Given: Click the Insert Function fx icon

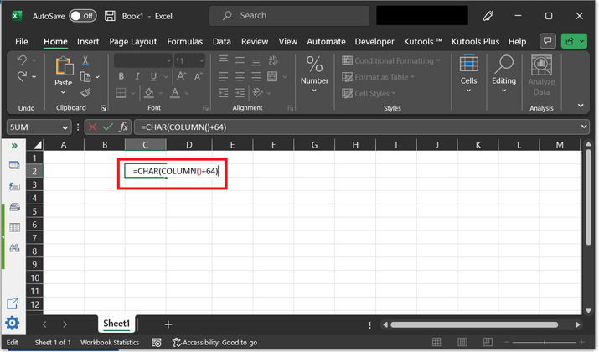Looking at the screenshot, I should [123, 127].
